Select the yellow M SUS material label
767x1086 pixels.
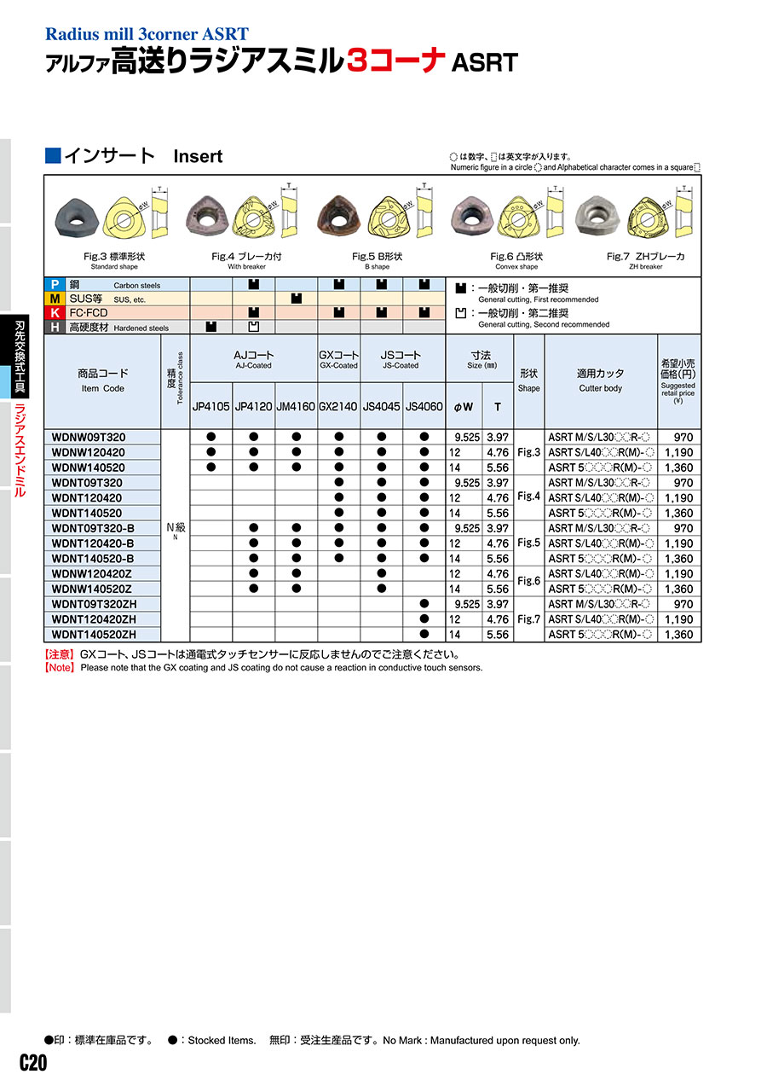pos(53,299)
